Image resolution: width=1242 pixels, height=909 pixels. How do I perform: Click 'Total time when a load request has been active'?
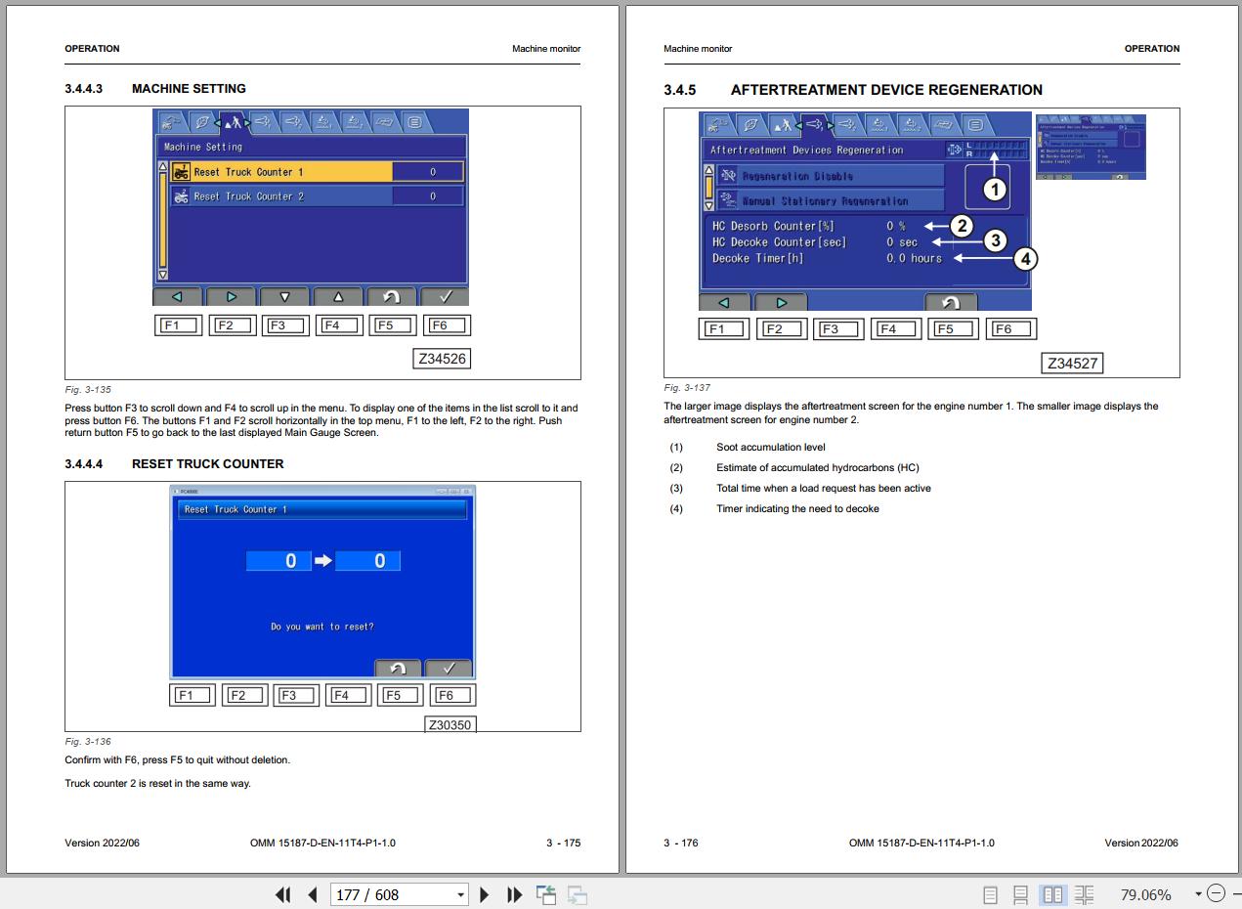(x=824, y=488)
